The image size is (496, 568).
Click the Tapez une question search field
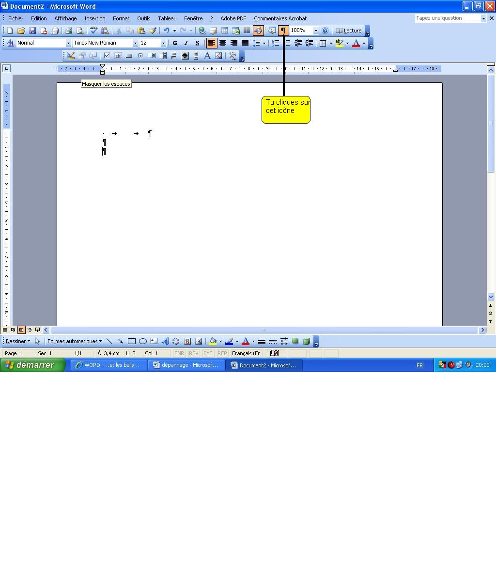[447, 18]
